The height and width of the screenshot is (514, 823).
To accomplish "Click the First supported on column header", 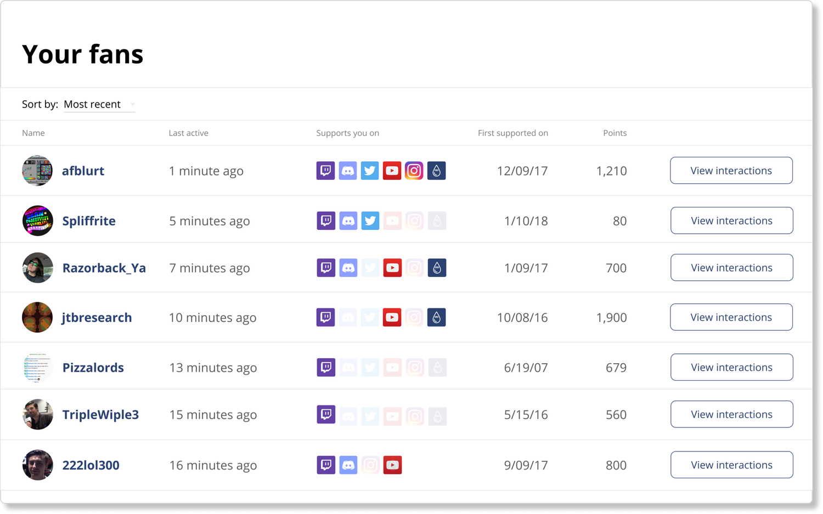I will point(513,133).
